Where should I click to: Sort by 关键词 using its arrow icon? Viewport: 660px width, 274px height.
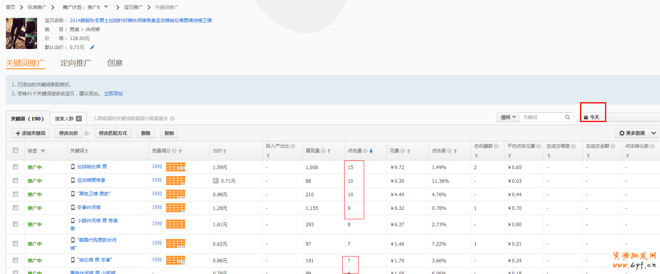(87, 151)
